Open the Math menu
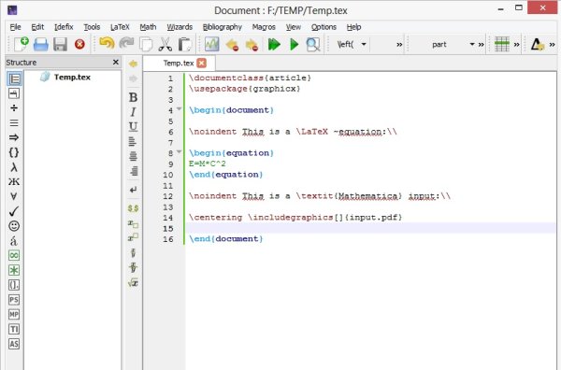The height and width of the screenshot is (370, 561). point(148,27)
